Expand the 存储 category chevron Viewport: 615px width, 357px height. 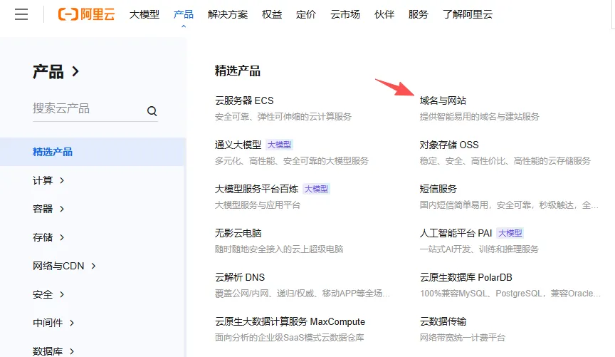(x=62, y=237)
